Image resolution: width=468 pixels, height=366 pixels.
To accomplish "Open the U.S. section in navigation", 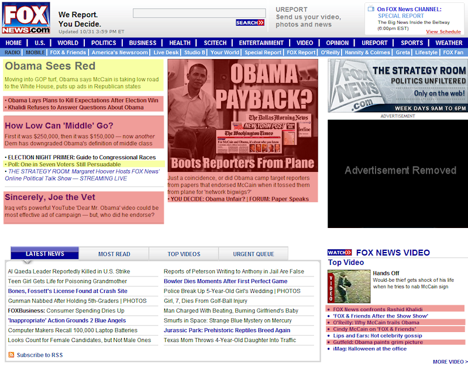I will (x=40, y=43).
